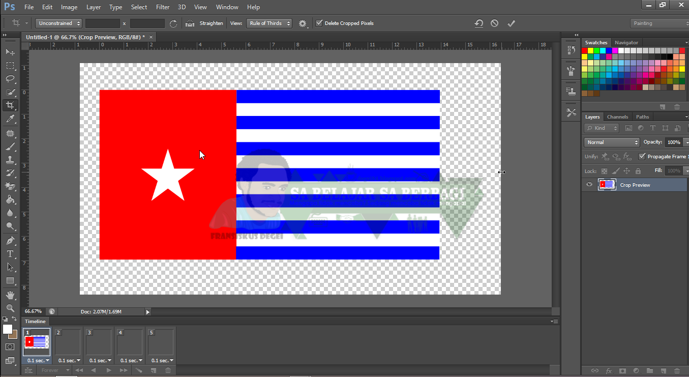Select the Blur tool

10,213
